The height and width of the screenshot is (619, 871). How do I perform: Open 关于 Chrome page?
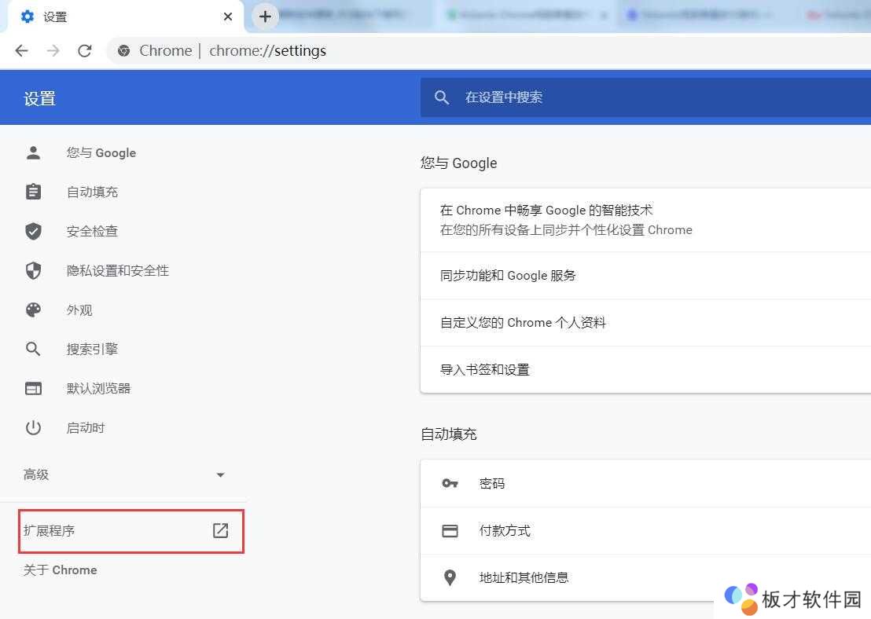61,570
